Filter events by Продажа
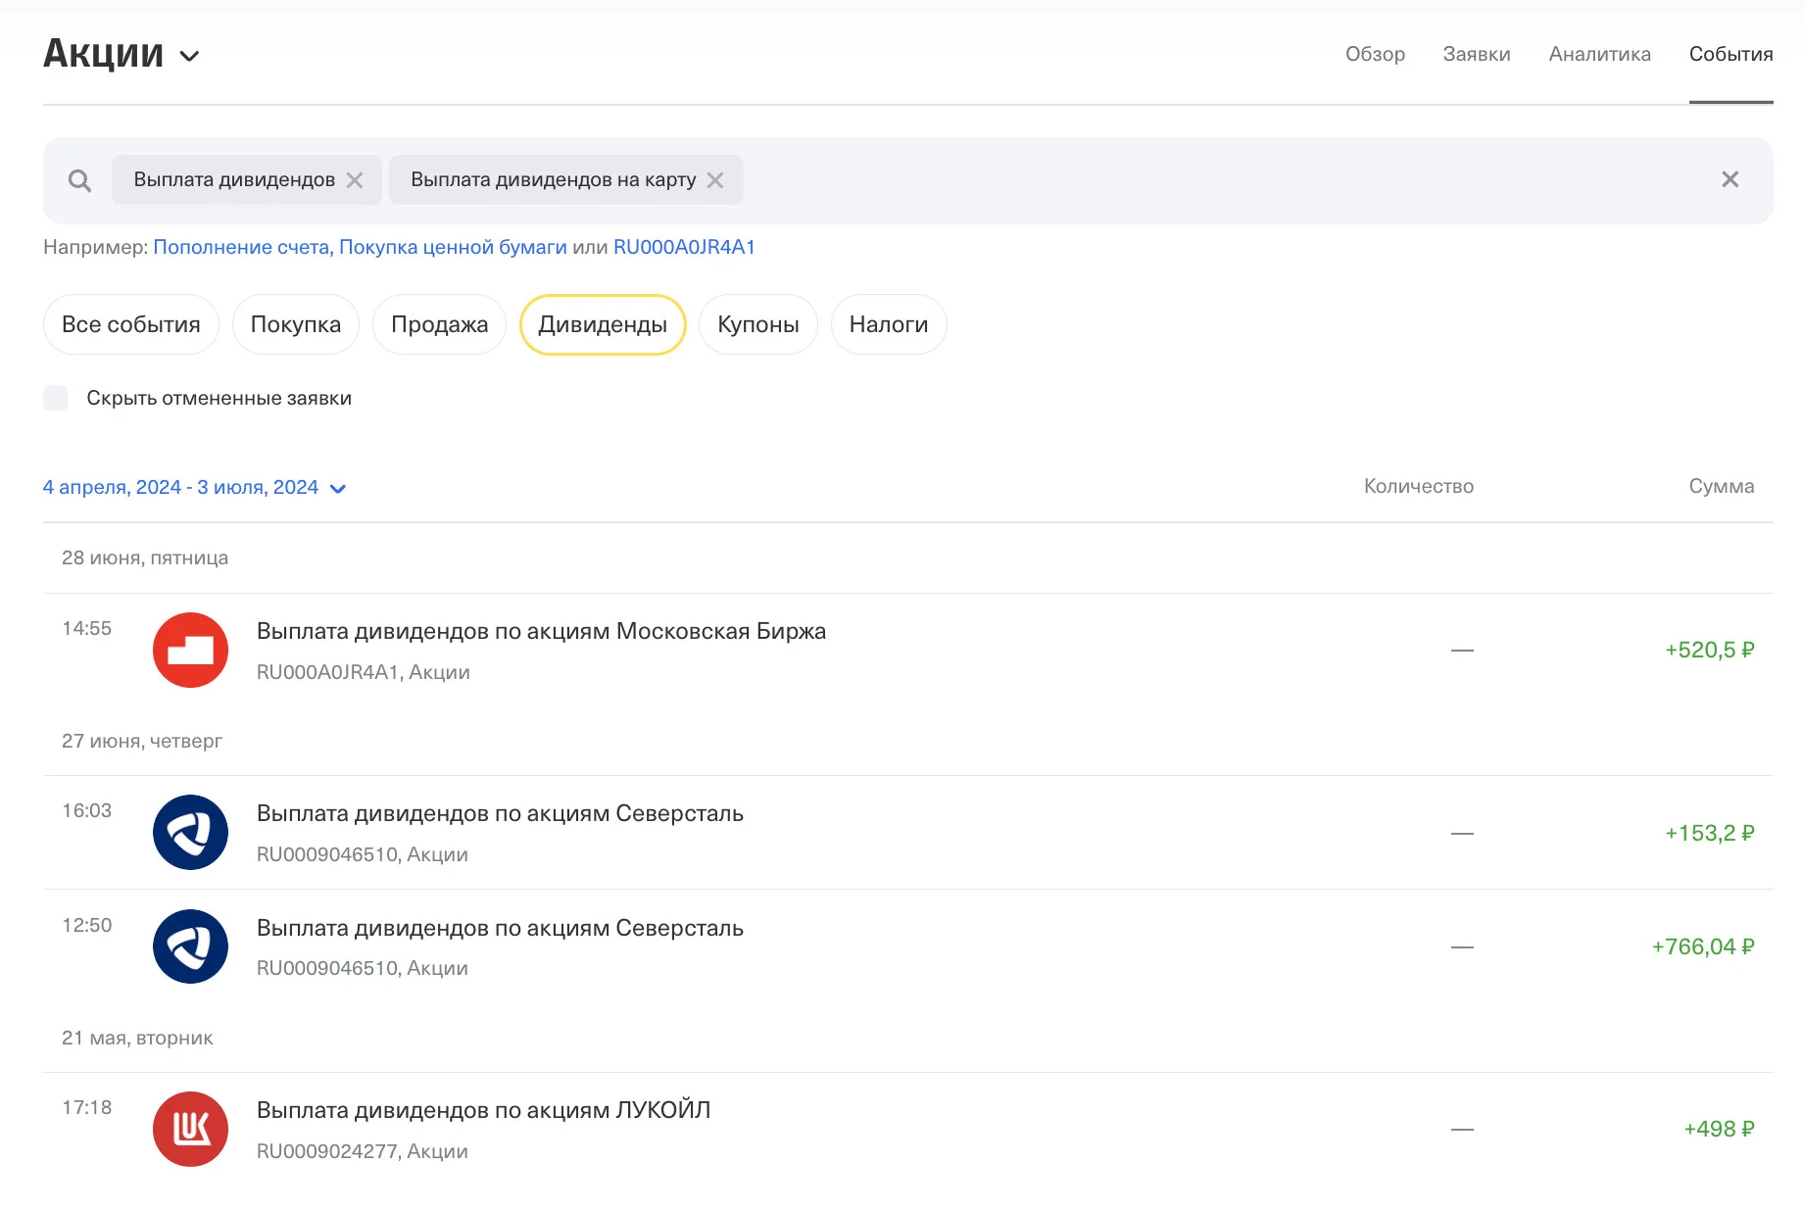Viewport: 1805px width, 1211px height. [439, 324]
